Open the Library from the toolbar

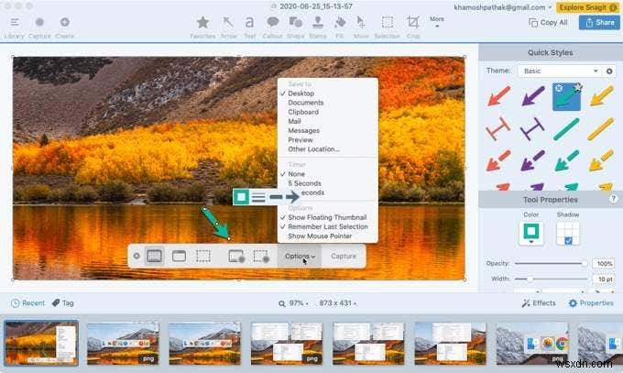click(x=15, y=27)
